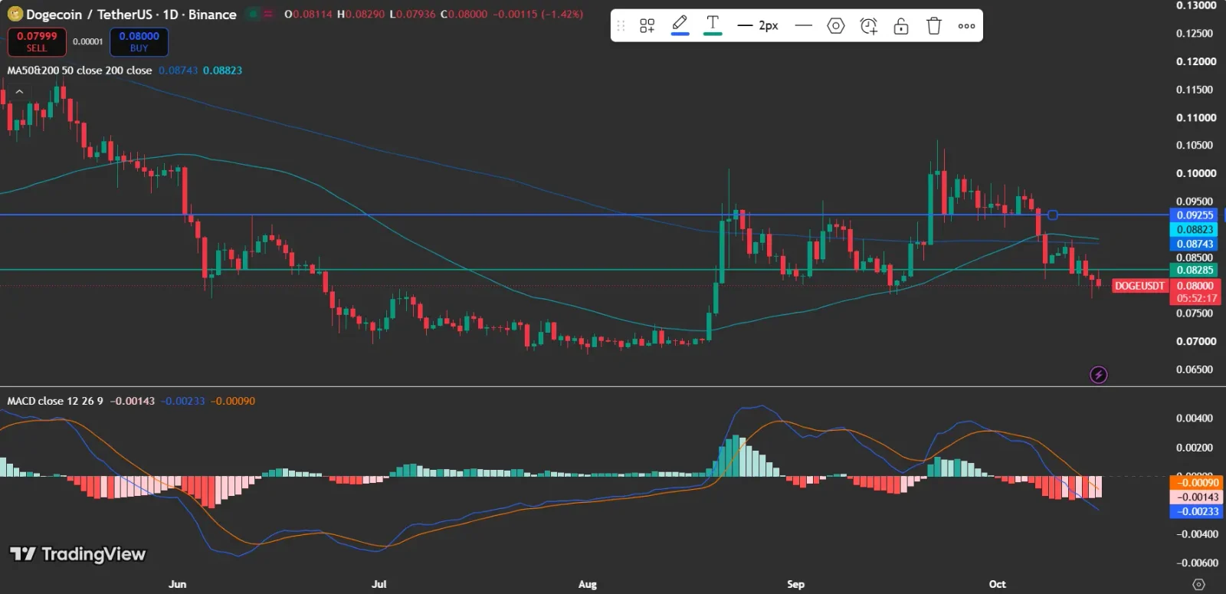Screen dimensions: 1226x594
Task: Click the Sep label on time axis
Action: click(x=796, y=584)
